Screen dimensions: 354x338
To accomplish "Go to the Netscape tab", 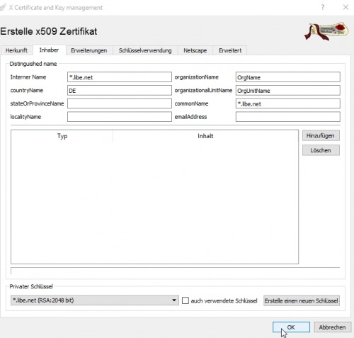I will point(195,50).
